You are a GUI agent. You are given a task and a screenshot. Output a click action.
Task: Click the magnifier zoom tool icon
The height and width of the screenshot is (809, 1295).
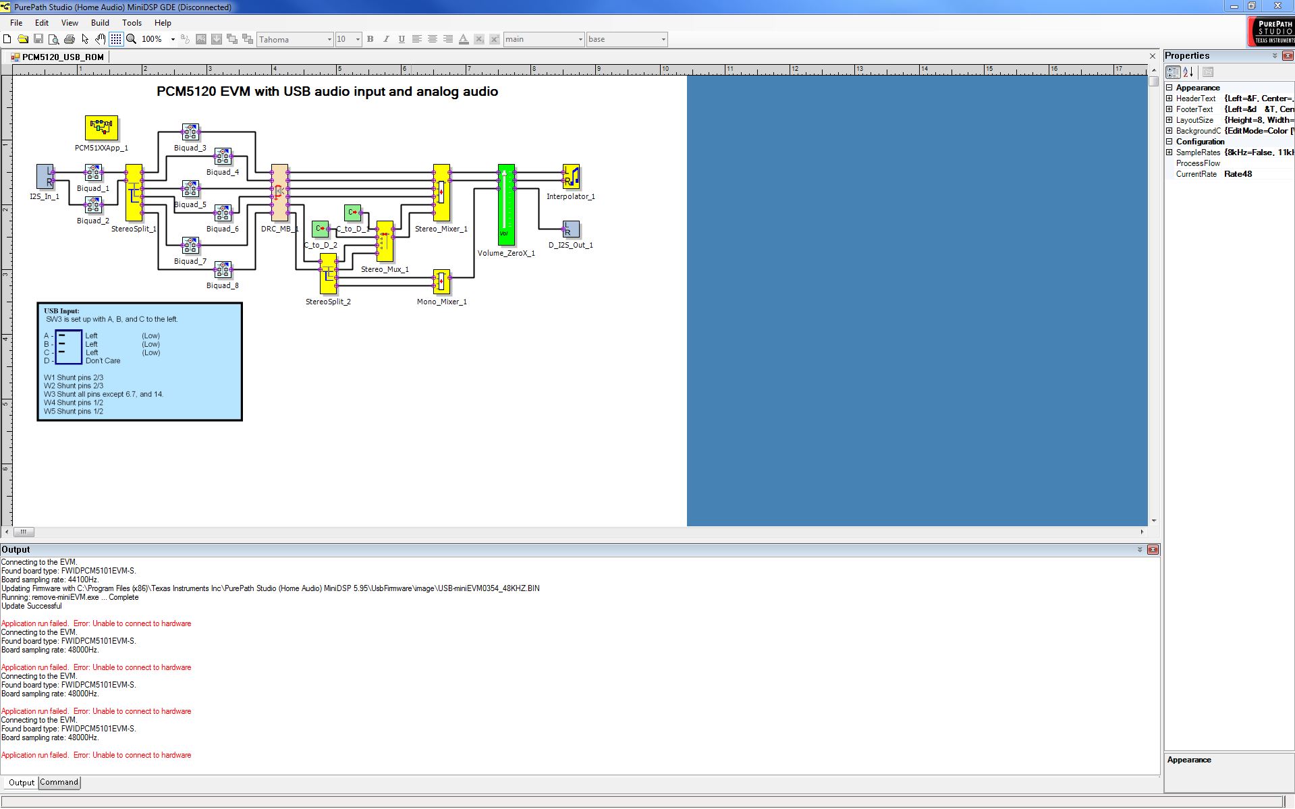point(132,39)
